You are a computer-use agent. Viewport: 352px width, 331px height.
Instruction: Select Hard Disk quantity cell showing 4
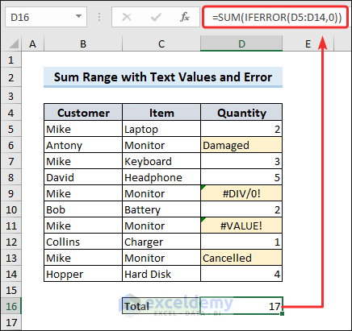[241, 274]
